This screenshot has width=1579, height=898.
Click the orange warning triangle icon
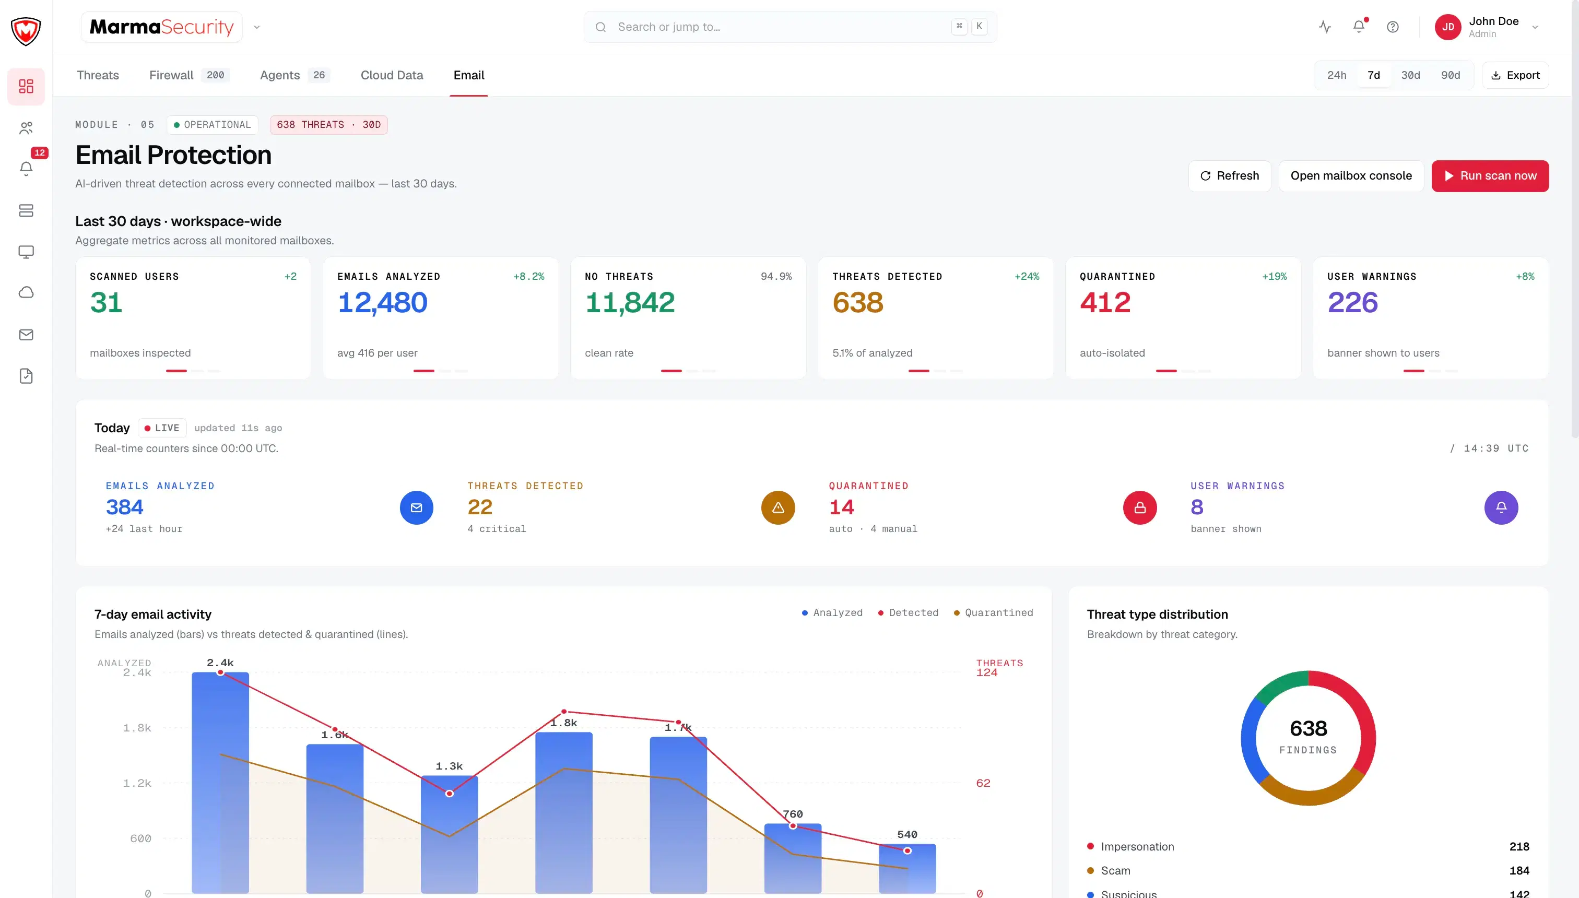[x=779, y=507]
